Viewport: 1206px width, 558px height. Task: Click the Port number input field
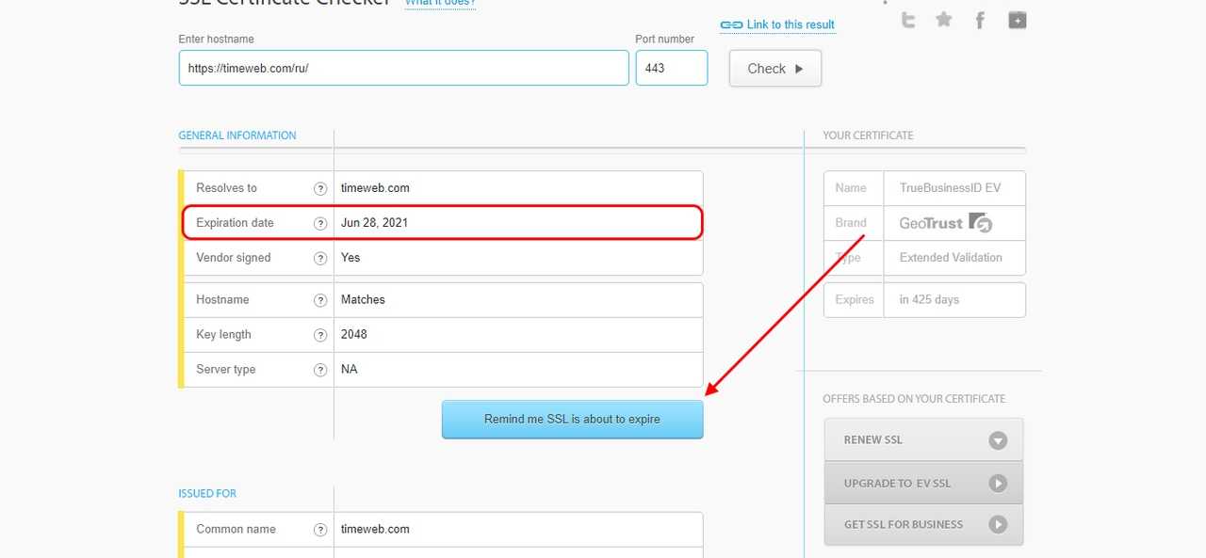[671, 69]
